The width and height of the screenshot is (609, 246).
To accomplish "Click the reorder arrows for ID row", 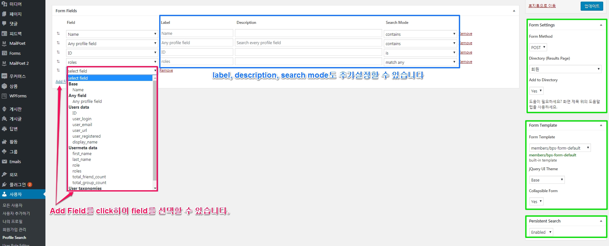I will point(58,52).
